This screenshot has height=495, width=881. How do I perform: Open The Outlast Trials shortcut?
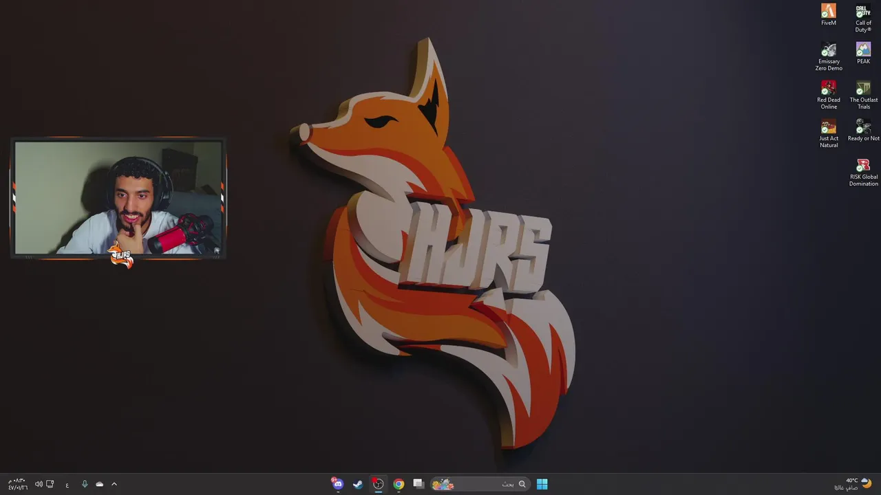pos(863,96)
